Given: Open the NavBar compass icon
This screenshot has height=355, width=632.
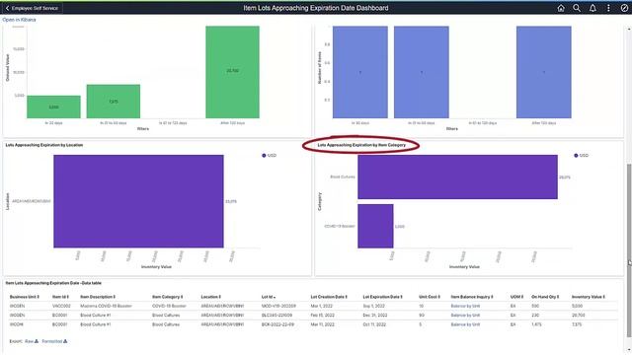Looking at the screenshot, I should pyautogui.click(x=624, y=8).
